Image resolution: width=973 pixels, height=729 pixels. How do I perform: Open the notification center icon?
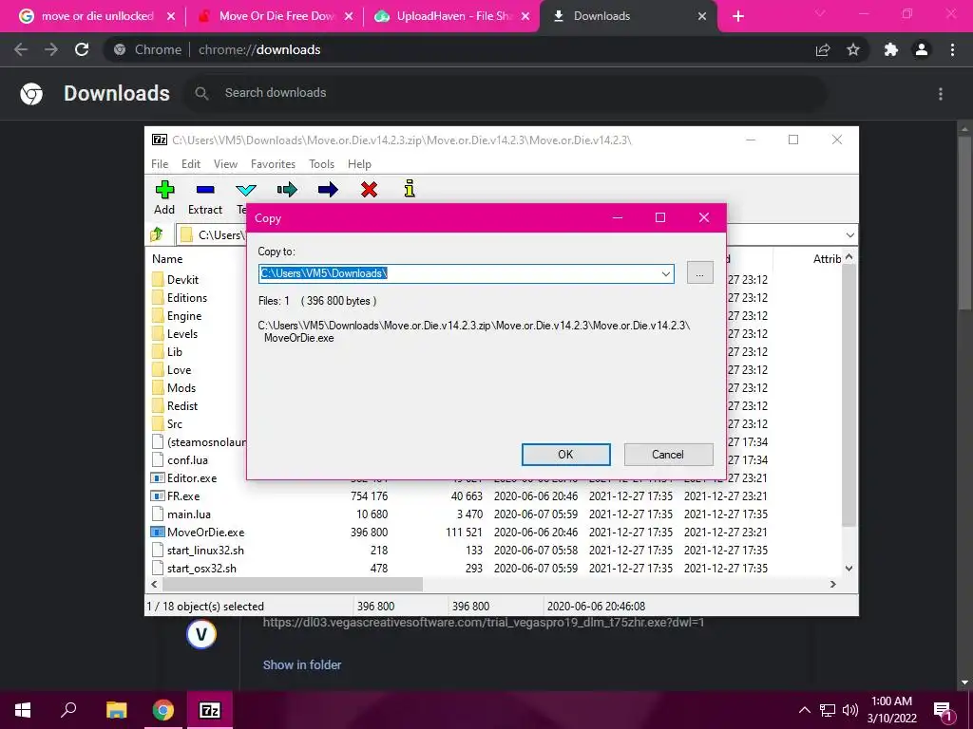[x=944, y=710]
